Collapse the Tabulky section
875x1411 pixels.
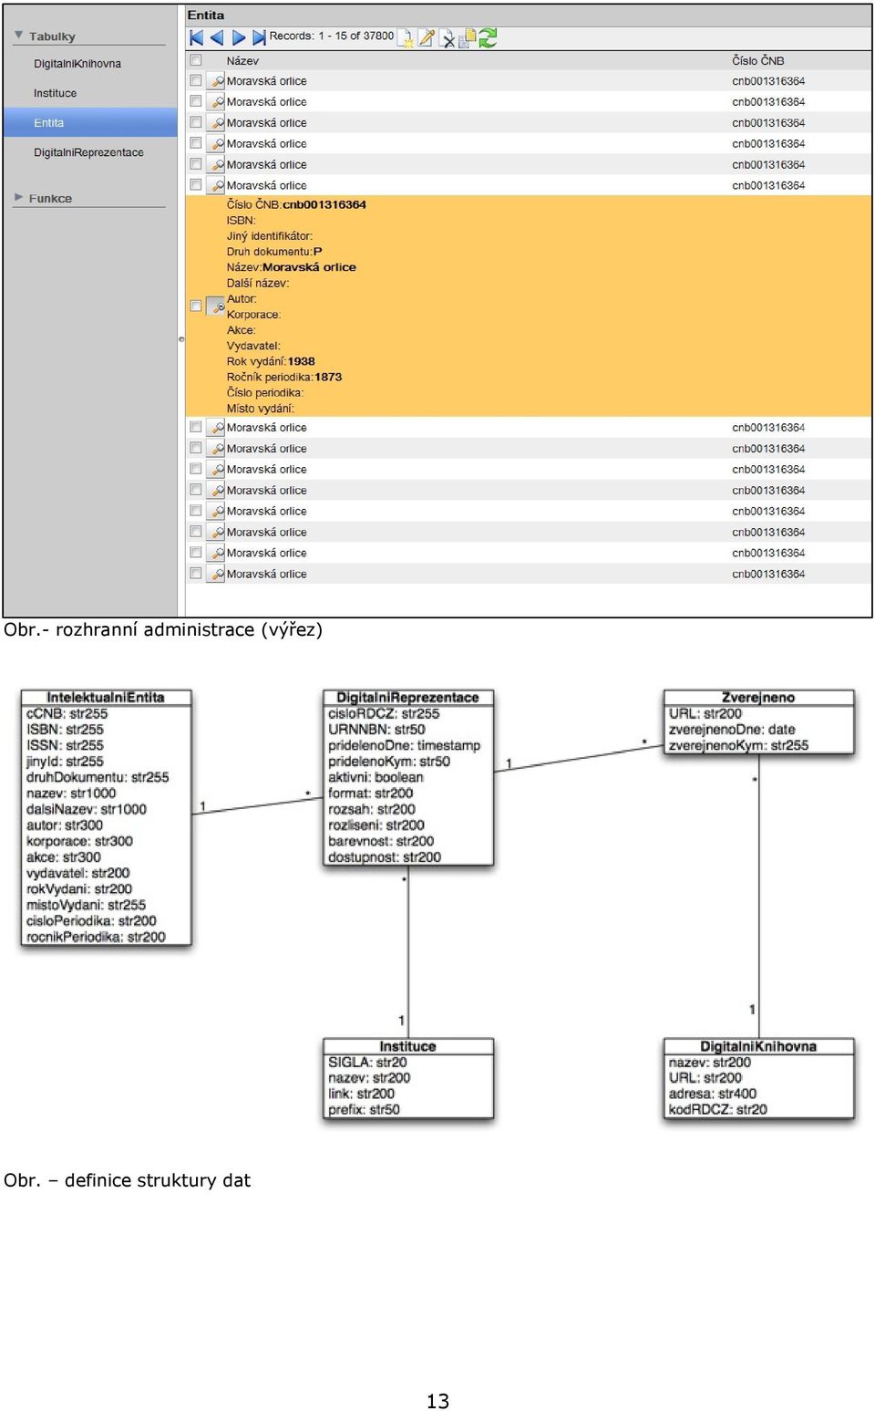pyautogui.click(x=18, y=36)
